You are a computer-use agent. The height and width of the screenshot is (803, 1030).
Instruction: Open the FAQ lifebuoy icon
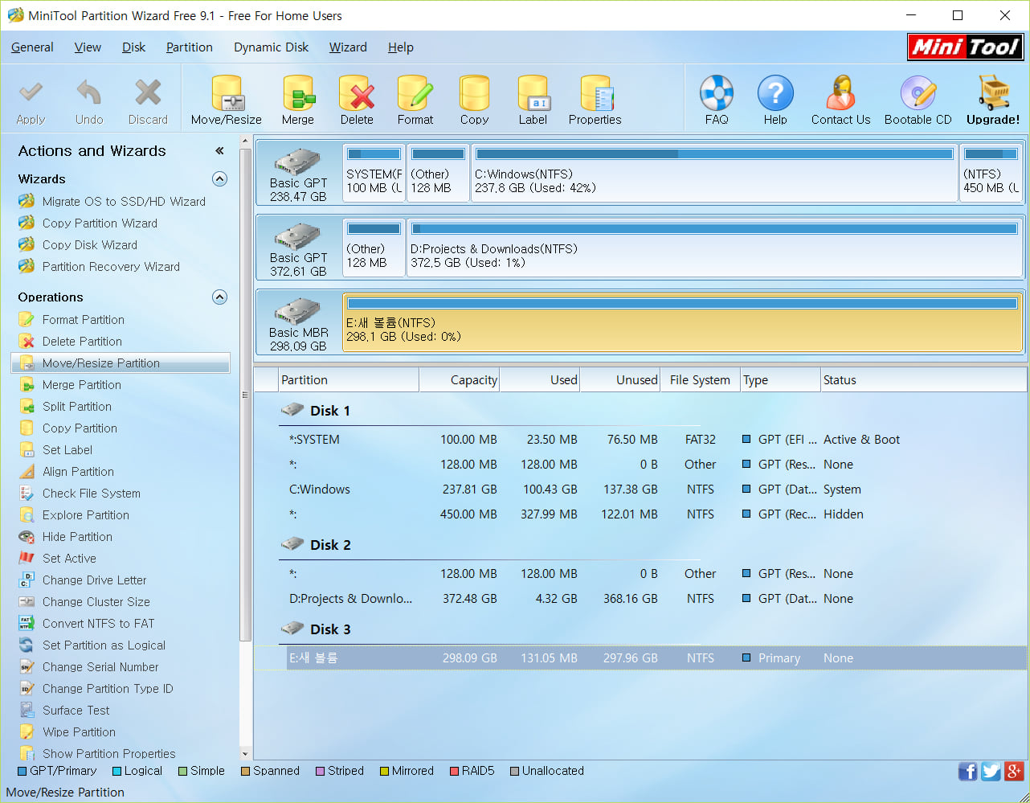click(x=717, y=93)
